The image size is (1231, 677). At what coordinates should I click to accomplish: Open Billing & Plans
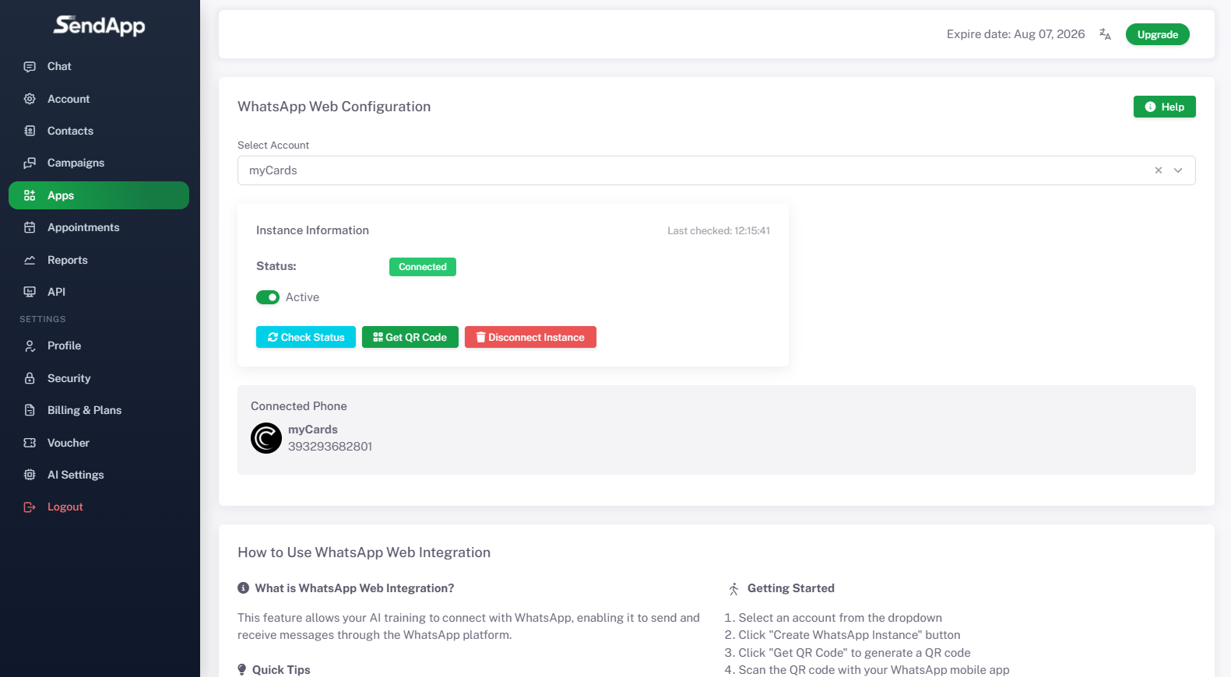point(99,410)
